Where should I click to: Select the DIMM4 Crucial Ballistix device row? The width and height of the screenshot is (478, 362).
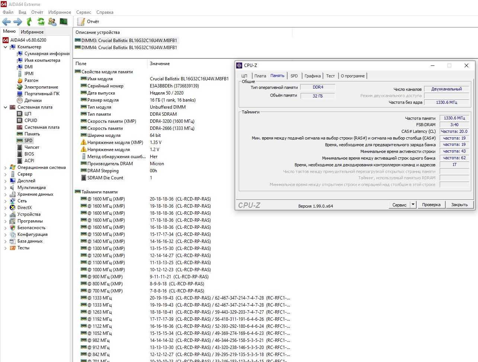pos(126,47)
